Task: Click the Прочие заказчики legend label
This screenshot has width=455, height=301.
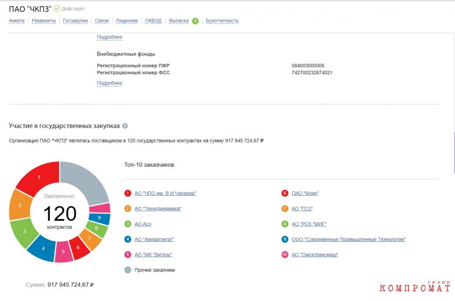Action: 154,270
